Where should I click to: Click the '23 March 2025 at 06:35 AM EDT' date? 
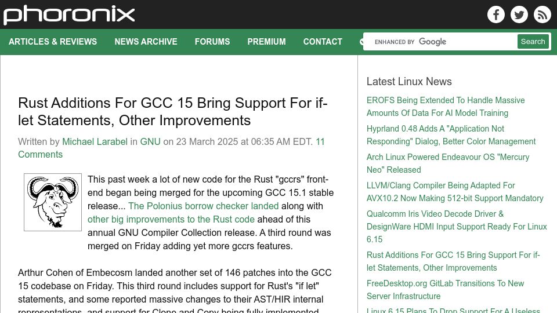click(x=244, y=141)
